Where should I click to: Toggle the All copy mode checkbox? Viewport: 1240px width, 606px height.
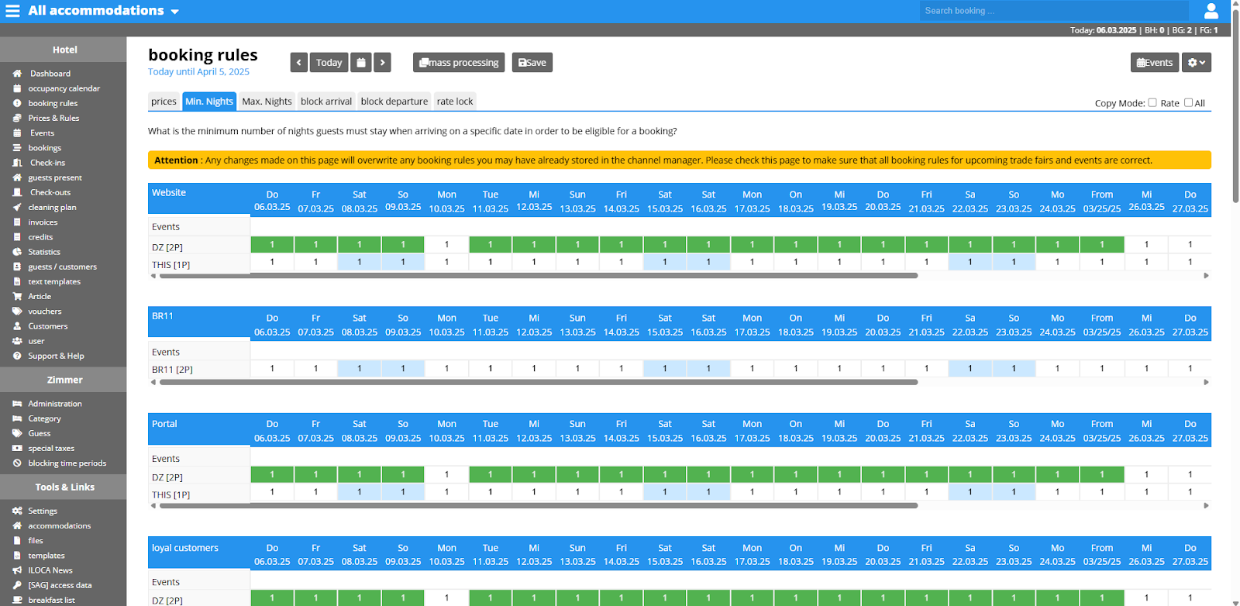coord(1188,102)
